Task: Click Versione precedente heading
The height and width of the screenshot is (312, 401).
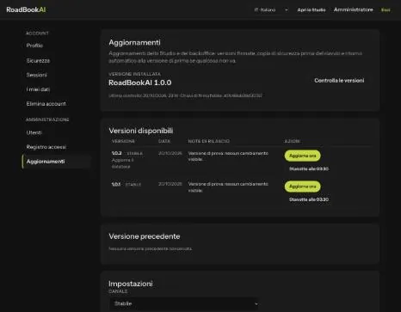Action: pos(145,236)
